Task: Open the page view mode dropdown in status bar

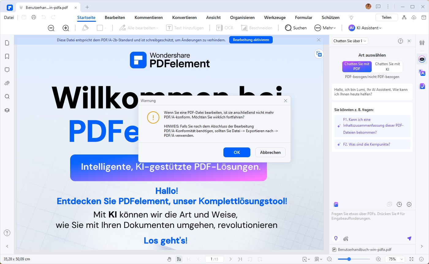Action: pos(306,259)
